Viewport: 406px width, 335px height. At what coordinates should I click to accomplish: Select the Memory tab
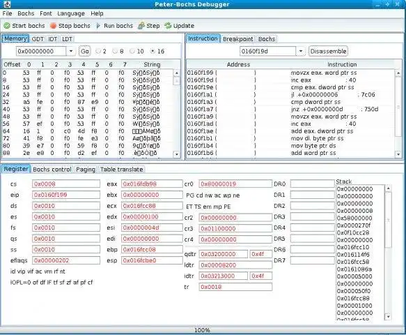coord(15,38)
